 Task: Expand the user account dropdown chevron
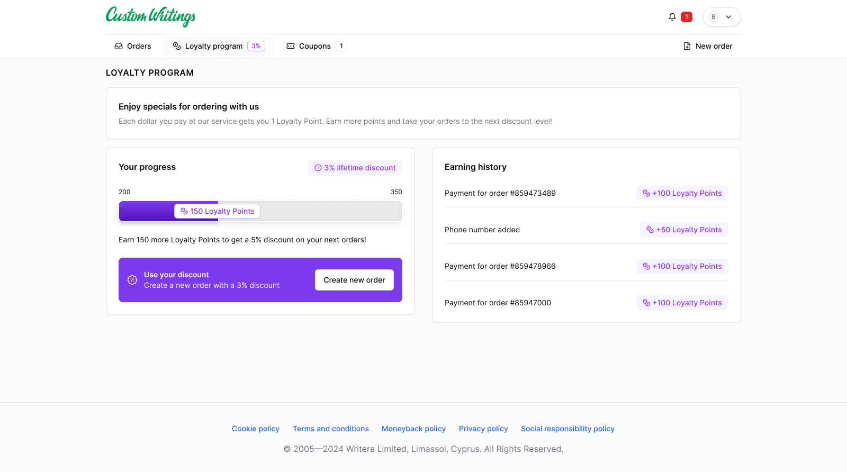pyautogui.click(x=728, y=17)
